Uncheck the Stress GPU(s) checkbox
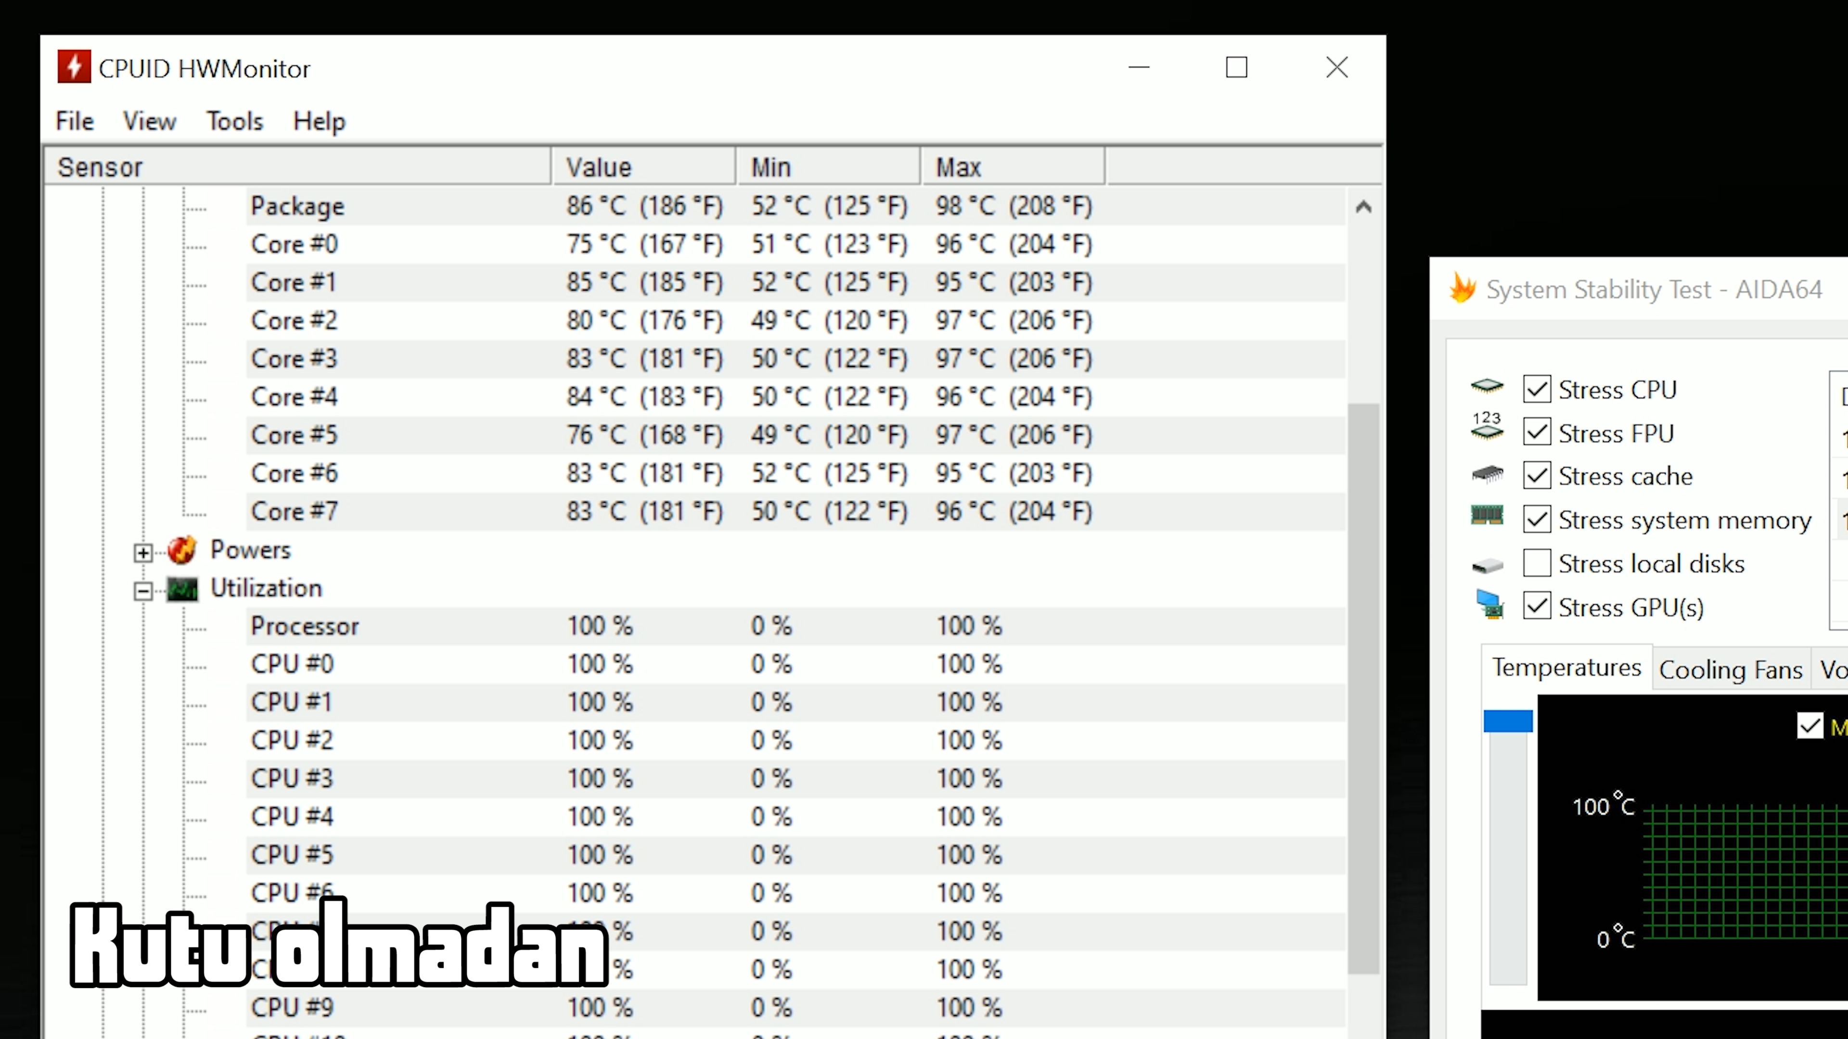 coord(1537,606)
